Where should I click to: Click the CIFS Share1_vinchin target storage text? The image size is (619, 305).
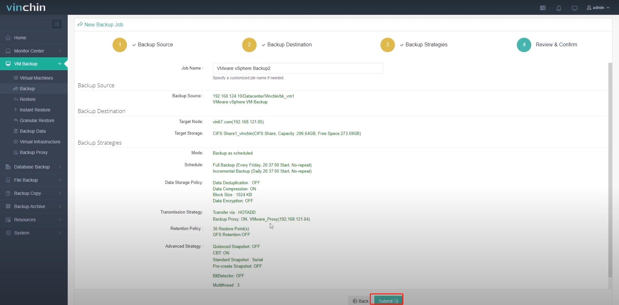287,133
